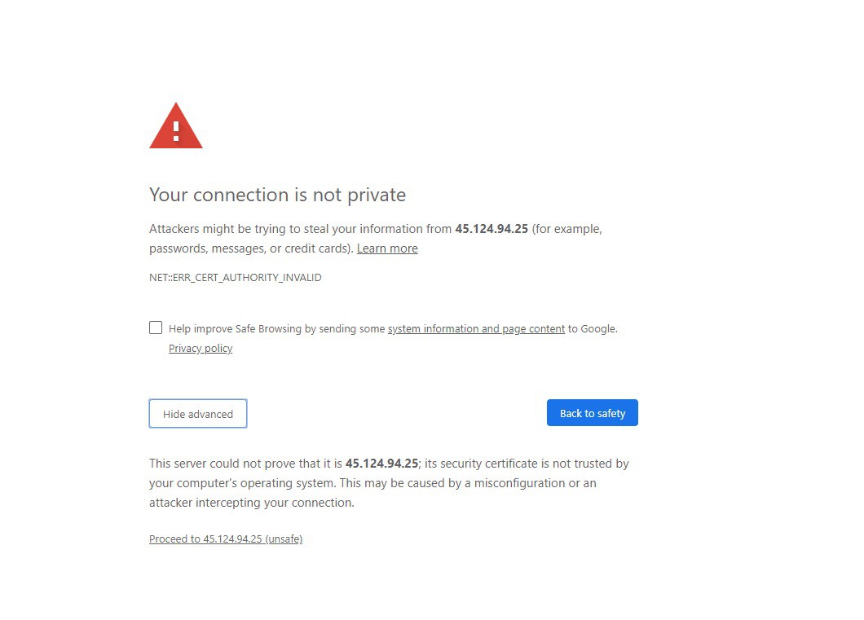
Task: Follow the system information and page content link
Action: [476, 328]
